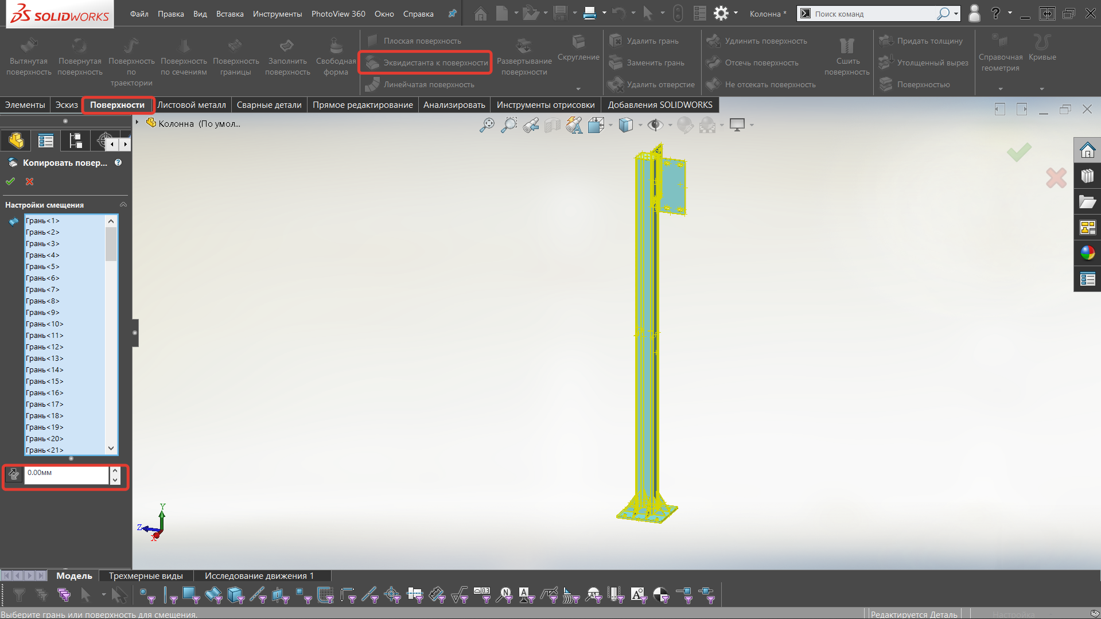Click Утолщенный вырез command
The width and height of the screenshot is (1101, 619).
coord(924,63)
